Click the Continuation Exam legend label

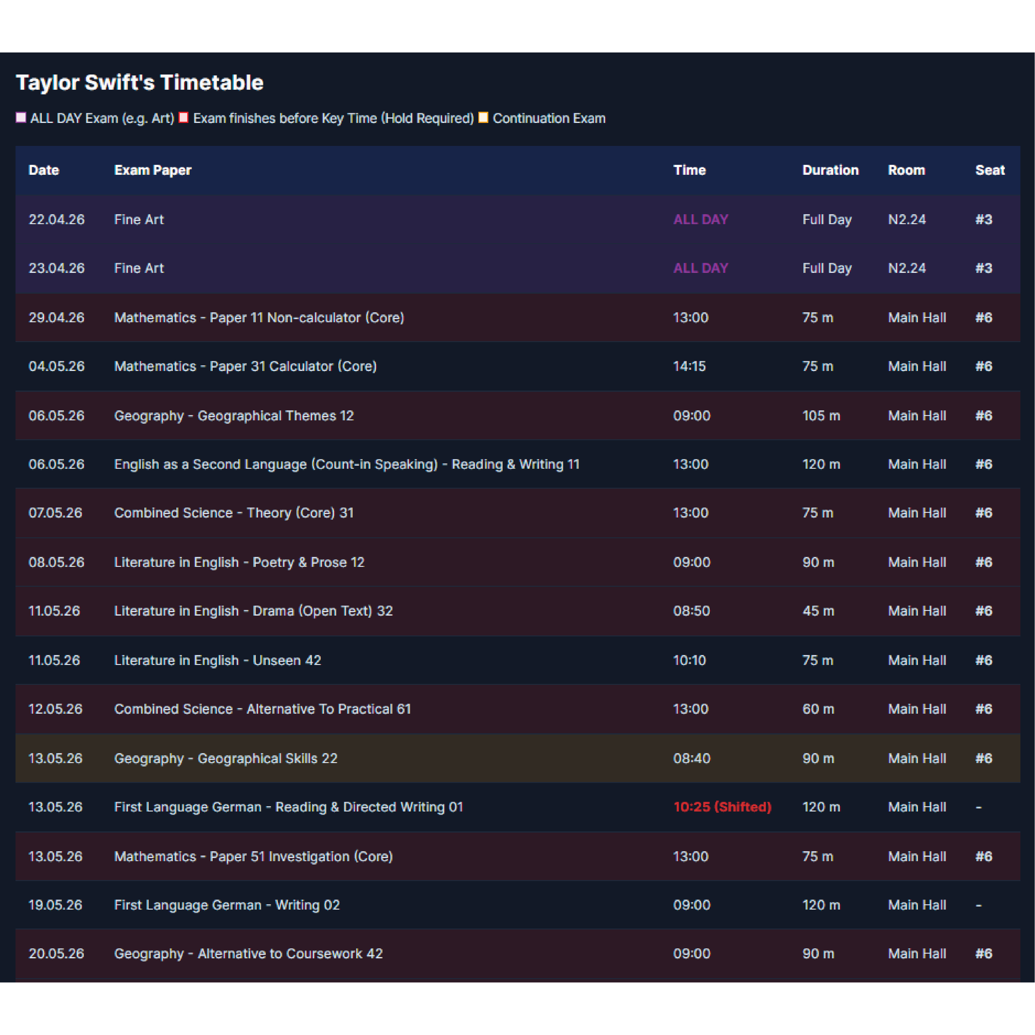click(x=549, y=118)
